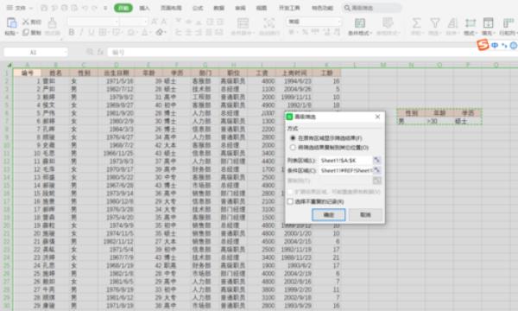Click the Paste clipboard icon
The height and width of the screenshot is (311, 518).
[x=11, y=22]
